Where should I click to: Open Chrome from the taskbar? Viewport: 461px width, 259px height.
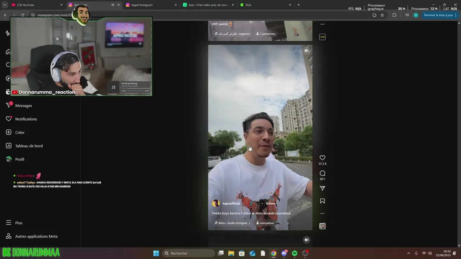(273, 254)
